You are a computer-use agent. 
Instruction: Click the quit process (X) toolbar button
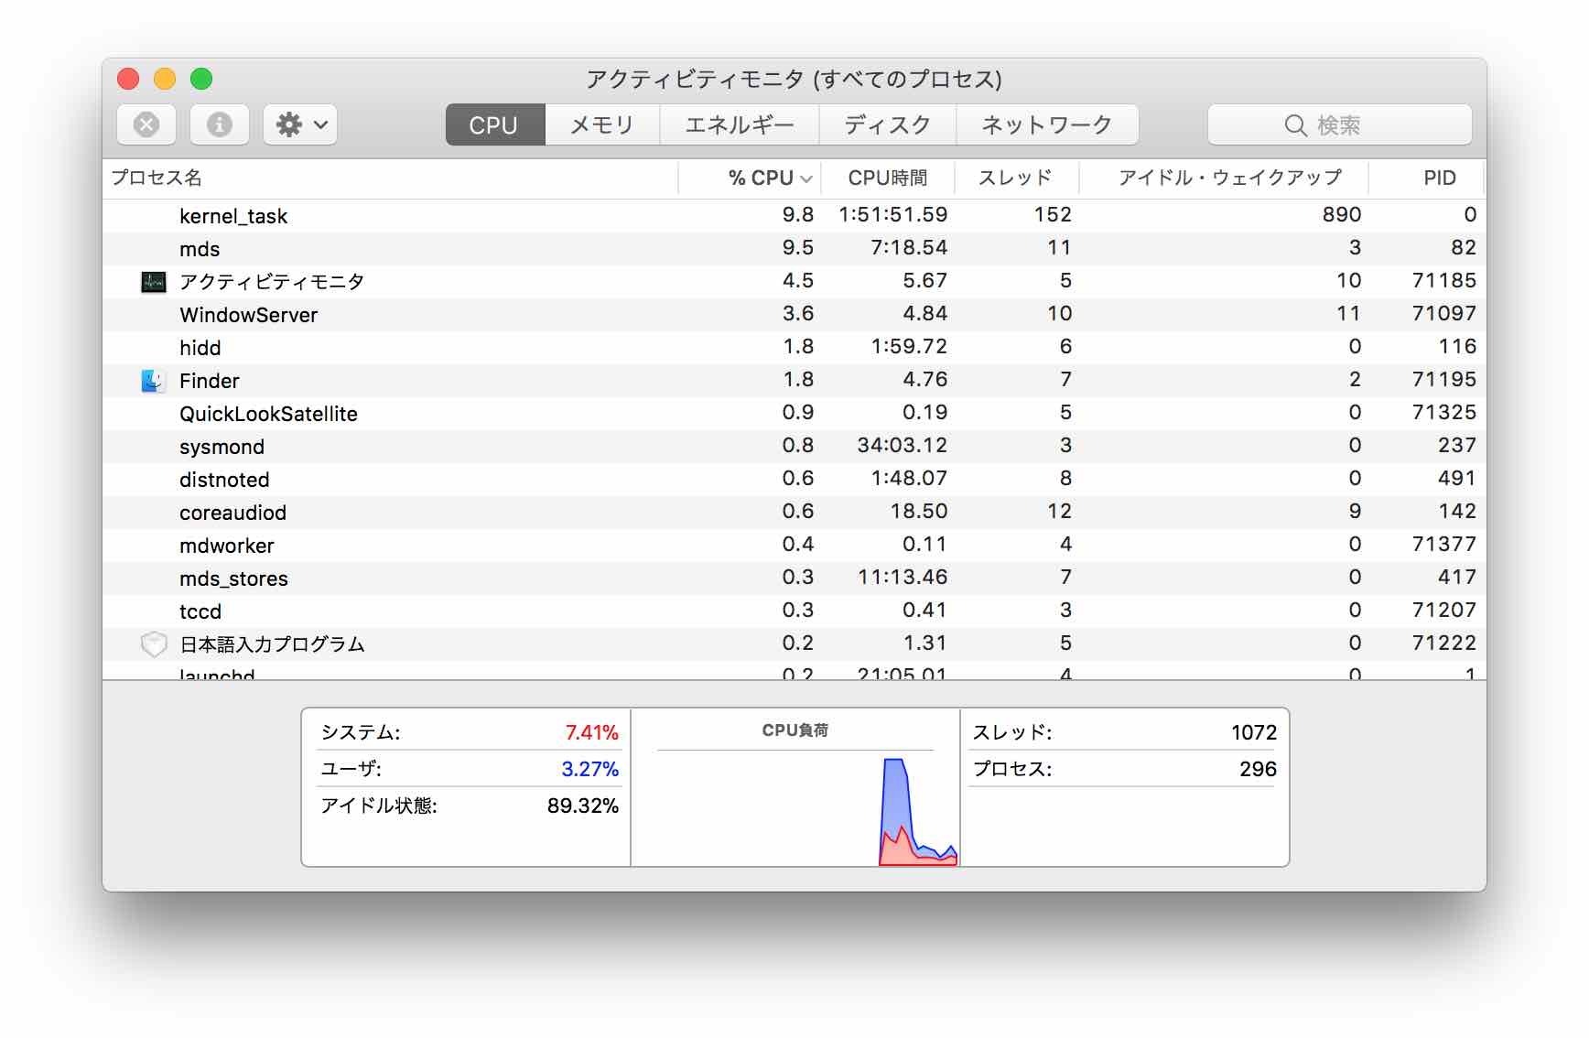coord(146,124)
